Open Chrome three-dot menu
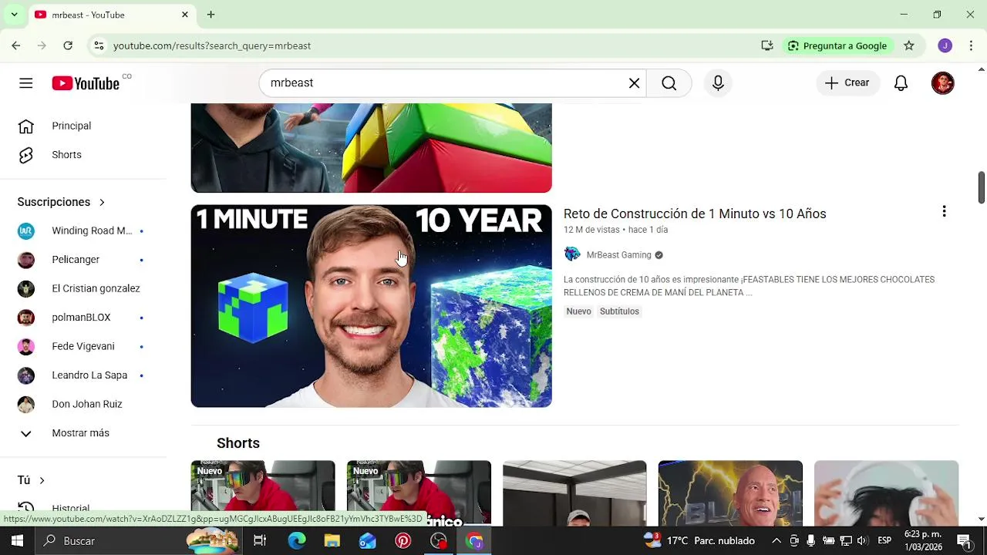This screenshot has height=555, width=987. pos(971,45)
